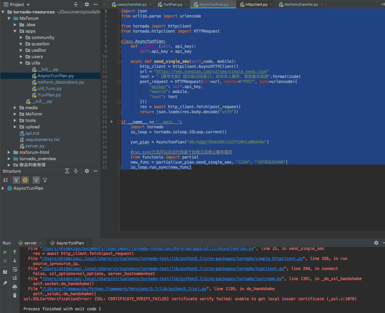The width and height of the screenshot is (385, 313).
Task: Collapse the apps folder
Action: click(x=15, y=31)
